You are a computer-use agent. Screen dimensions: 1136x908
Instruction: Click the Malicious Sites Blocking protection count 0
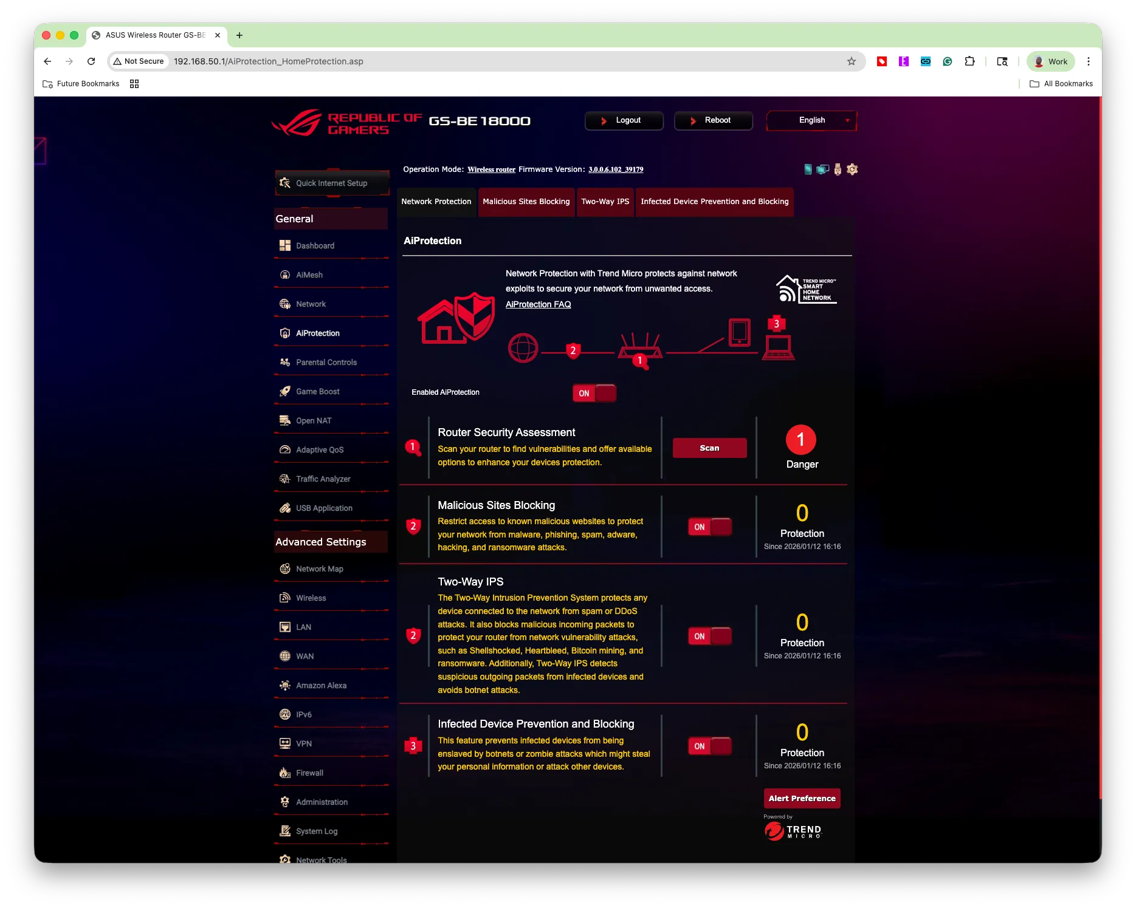click(802, 513)
